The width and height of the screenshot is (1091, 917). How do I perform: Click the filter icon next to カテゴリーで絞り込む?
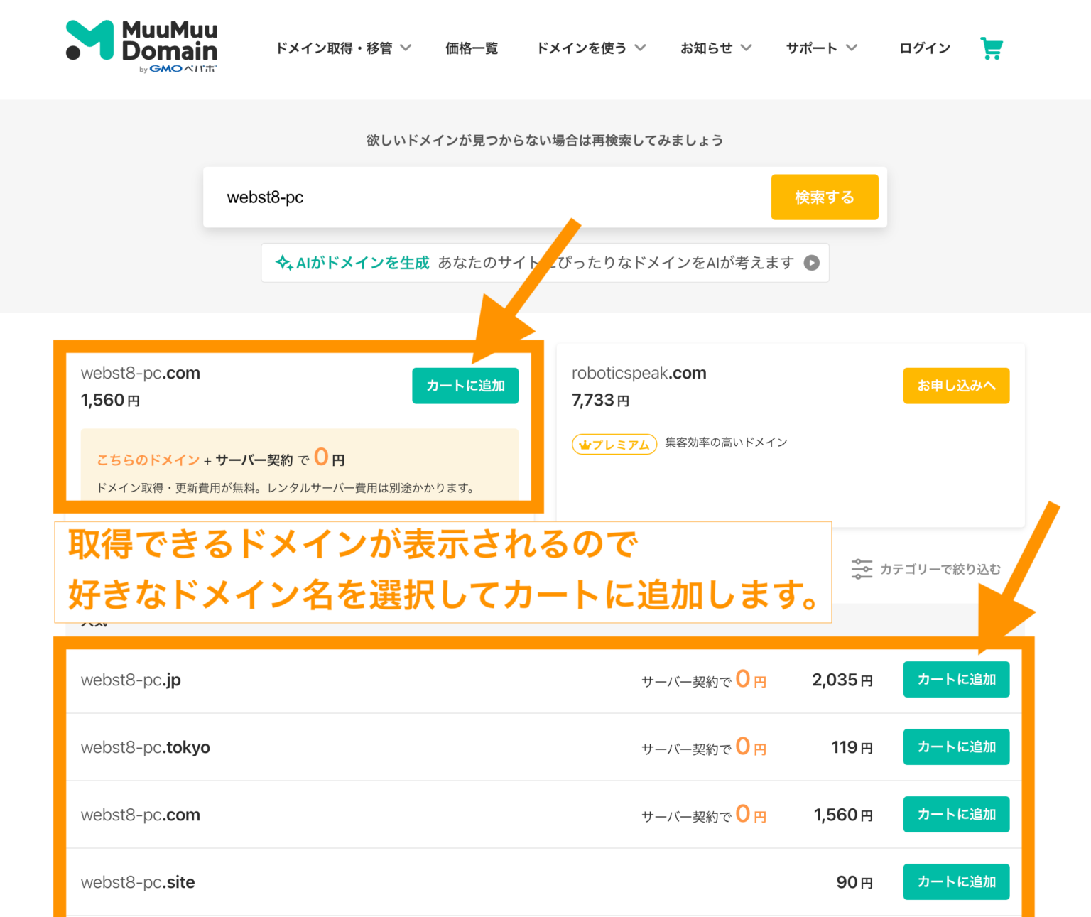(x=861, y=568)
